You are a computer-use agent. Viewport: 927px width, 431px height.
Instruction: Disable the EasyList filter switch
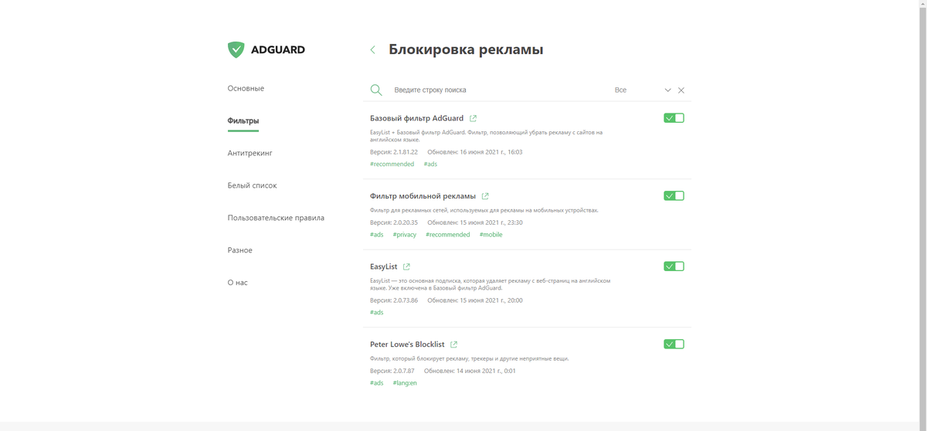(674, 266)
